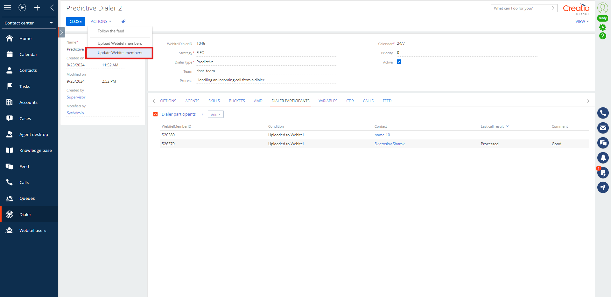Open system designer gear icon
Viewport: 611px width, 297px height.
click(x=603, y=27)
